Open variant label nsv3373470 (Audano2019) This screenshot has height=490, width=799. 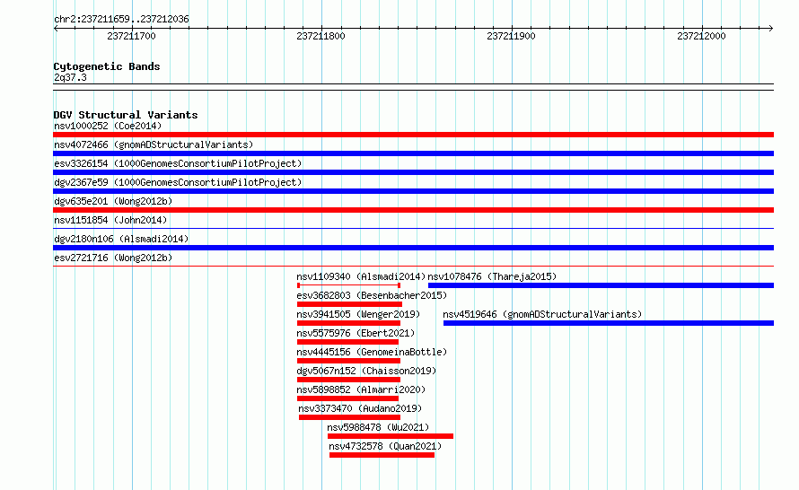(x=360, y=408)
